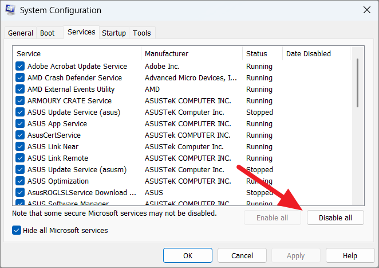
Task: Select 'AsusROGLSLService Download ...' entry
Action: click(x=82, y=192)
